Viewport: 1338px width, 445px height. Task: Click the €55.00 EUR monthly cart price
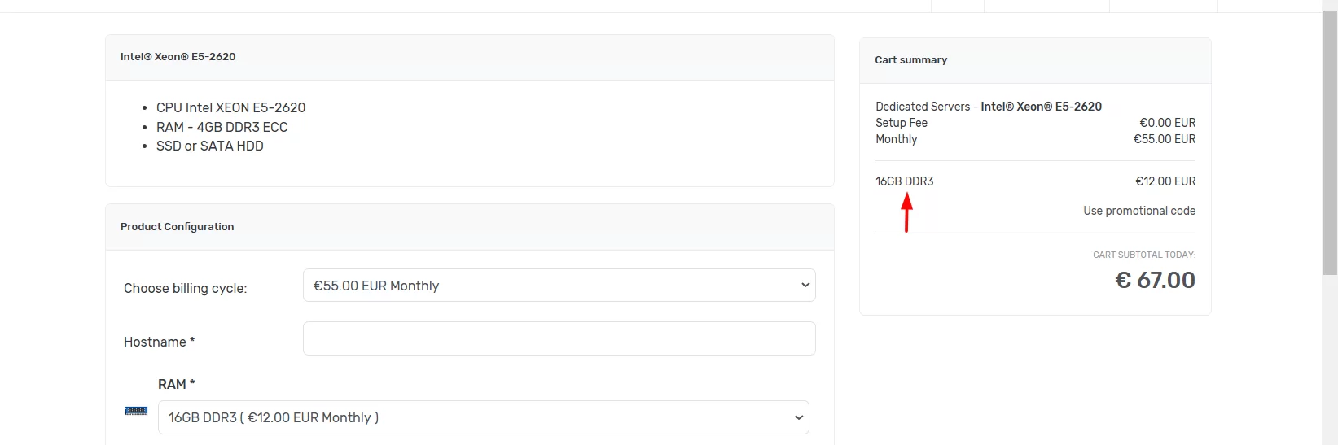click(1165, 139)
